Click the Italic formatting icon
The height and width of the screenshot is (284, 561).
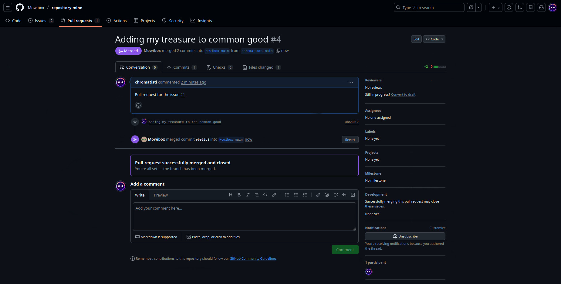coord(248,195)
